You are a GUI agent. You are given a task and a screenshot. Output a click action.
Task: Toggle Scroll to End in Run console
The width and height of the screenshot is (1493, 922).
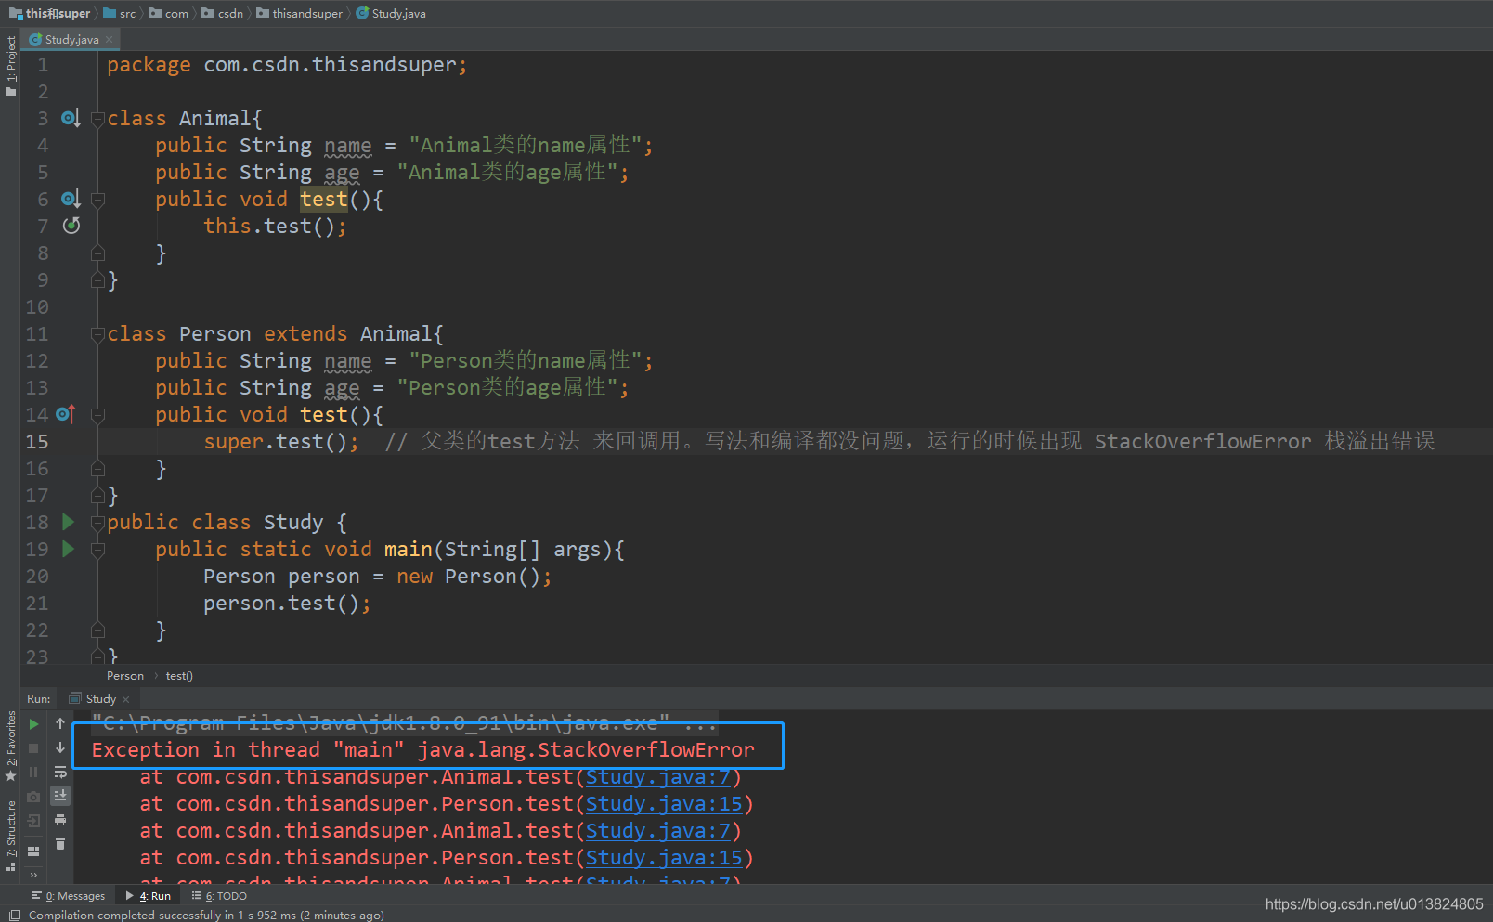coord(60,796)
